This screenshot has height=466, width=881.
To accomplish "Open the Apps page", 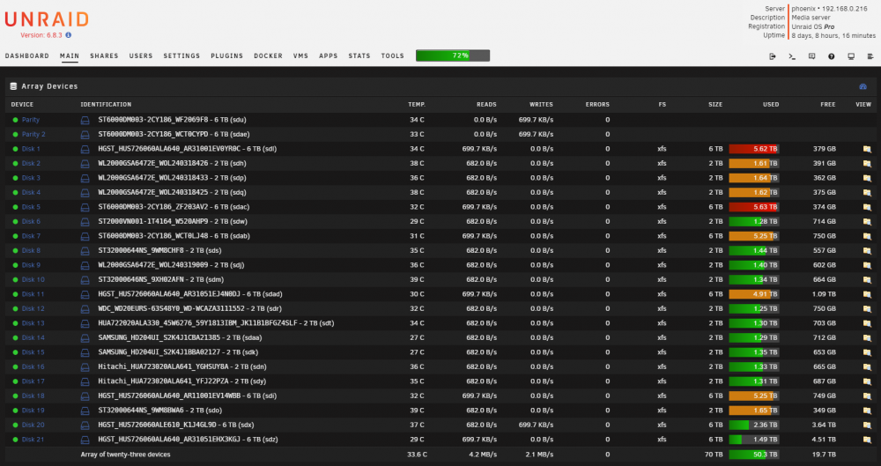I will point(328,56).
